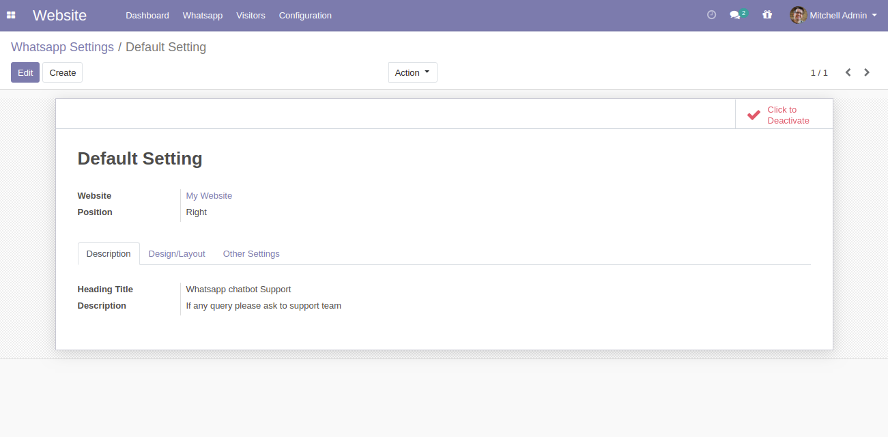
Task: Open Mitchell Admin user menu
Action: [833, 15]
